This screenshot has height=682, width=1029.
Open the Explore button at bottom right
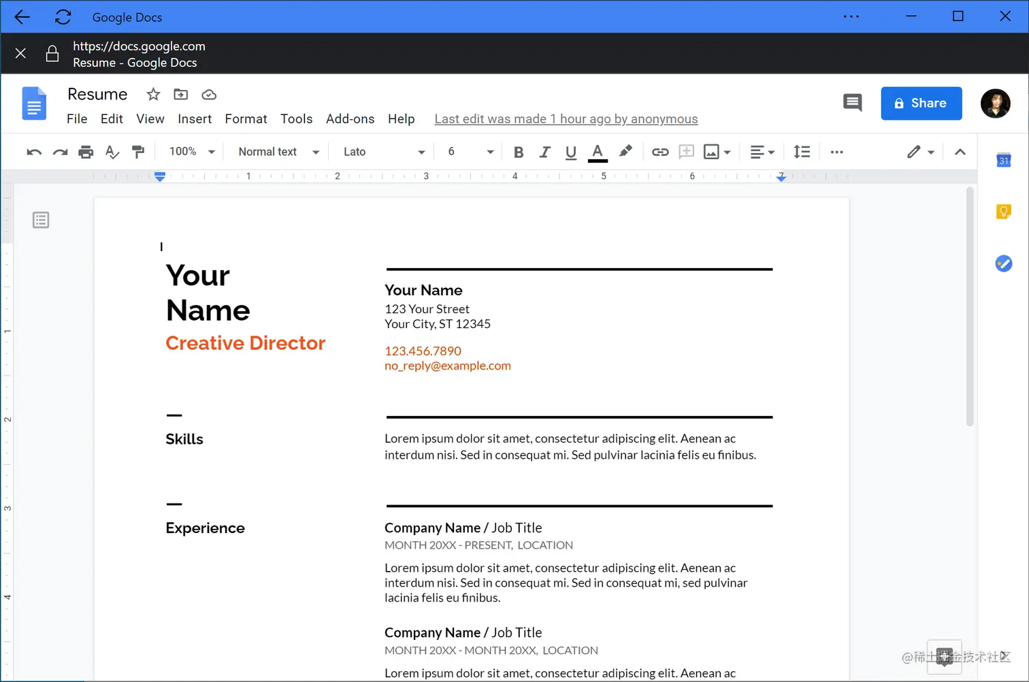pyautogui.click(x=945, y=657)
